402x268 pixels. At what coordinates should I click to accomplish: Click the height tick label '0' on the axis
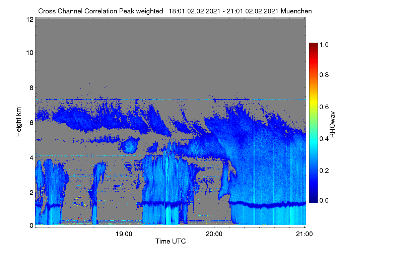[31, 225]
